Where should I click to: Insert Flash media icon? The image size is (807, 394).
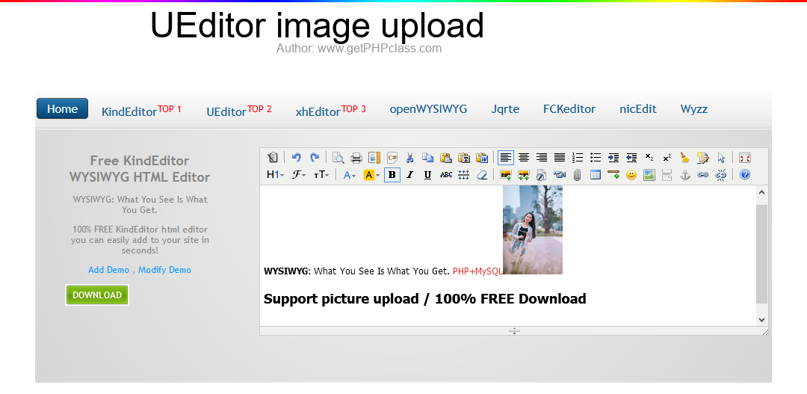[x=542, y=175]
